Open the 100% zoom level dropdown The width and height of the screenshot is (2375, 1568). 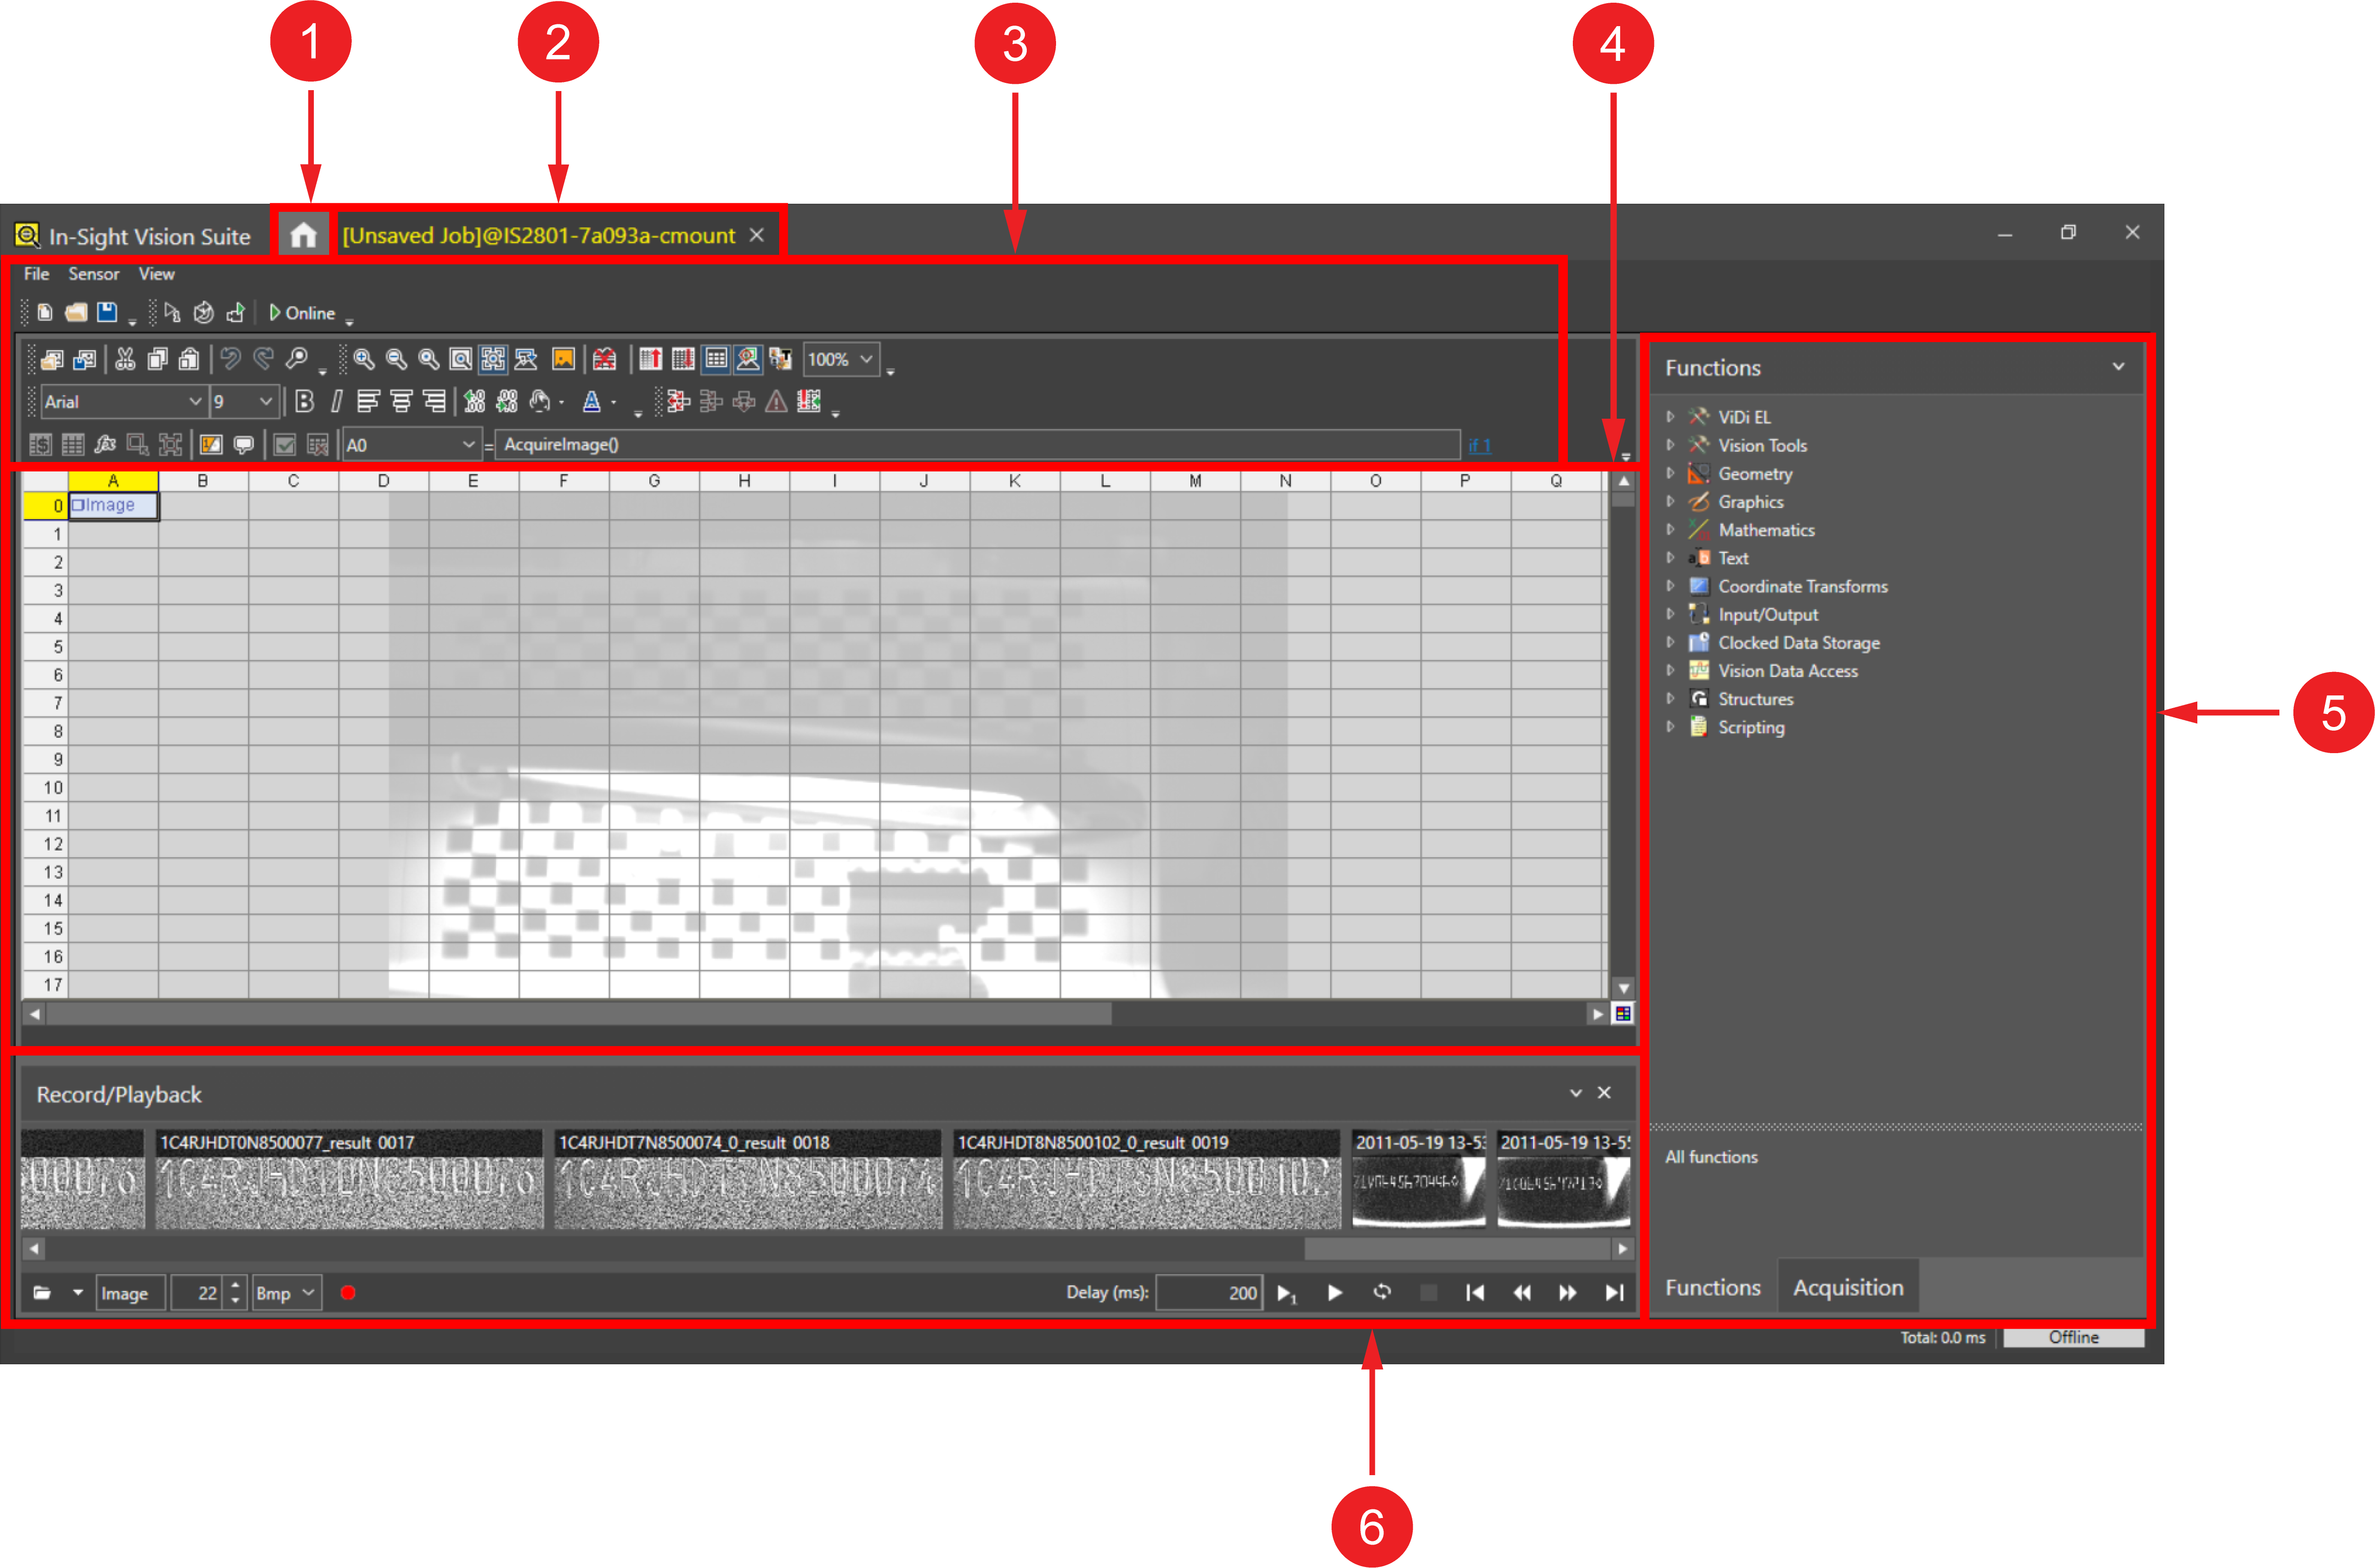pos(866,359)
